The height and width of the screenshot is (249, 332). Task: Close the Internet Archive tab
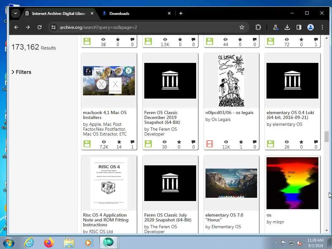tap(92, 13)
